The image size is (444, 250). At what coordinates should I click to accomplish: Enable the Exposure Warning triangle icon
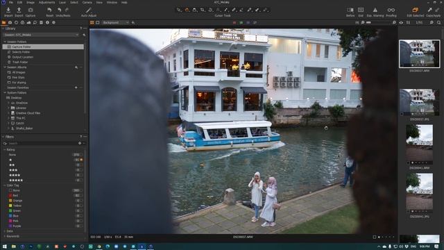pyautogui.click(x=375, y=10)
